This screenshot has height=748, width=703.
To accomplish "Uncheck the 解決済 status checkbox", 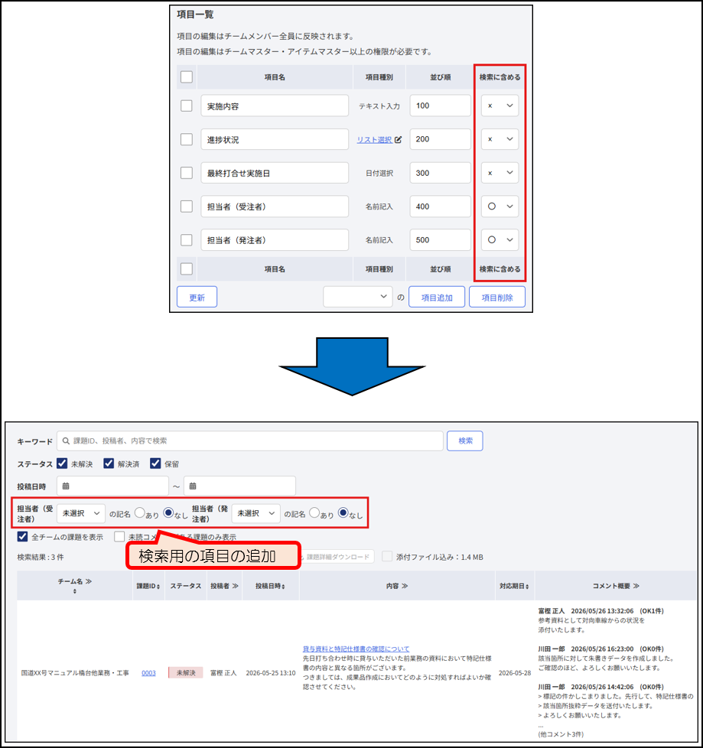I will (x=109, y=463).
